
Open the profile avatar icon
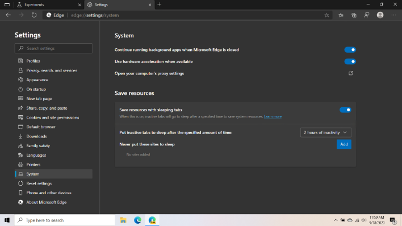[x=380, y=15]
